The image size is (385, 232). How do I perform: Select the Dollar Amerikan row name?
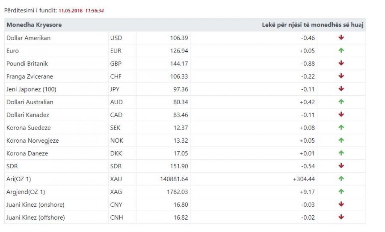[x=29, y=38]
